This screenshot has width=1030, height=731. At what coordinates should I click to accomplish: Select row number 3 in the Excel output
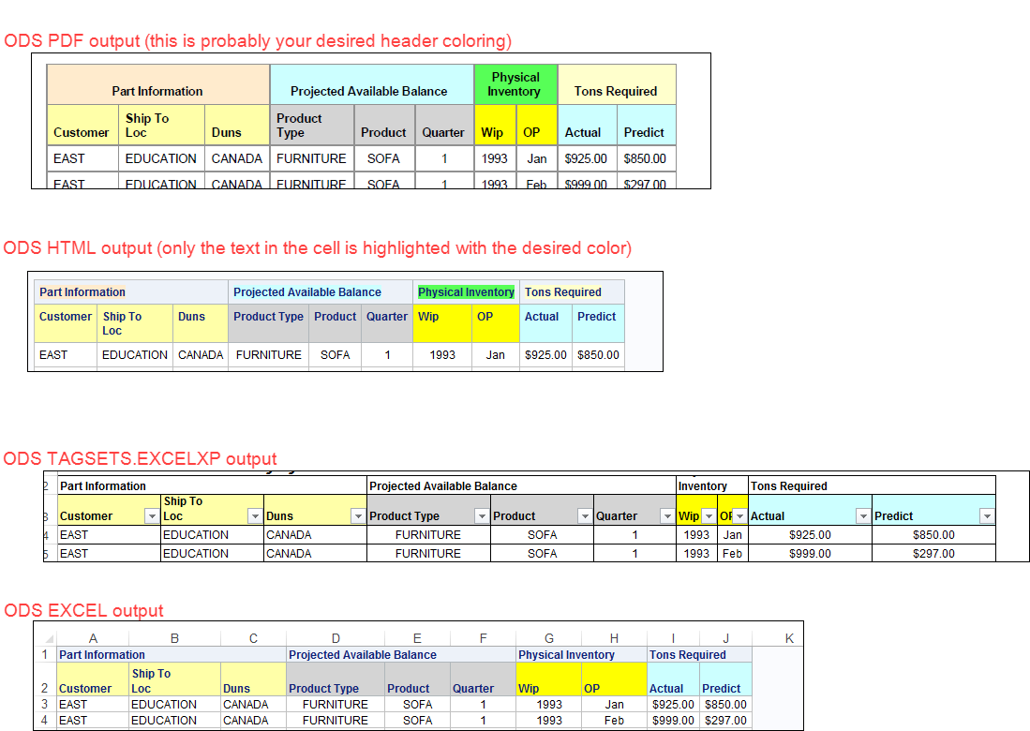pos(43,704)
